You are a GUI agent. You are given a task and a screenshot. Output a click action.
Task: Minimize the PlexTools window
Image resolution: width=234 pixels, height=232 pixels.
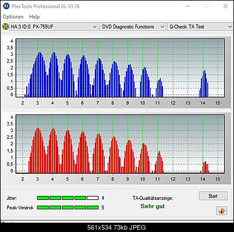click(187, 6)
